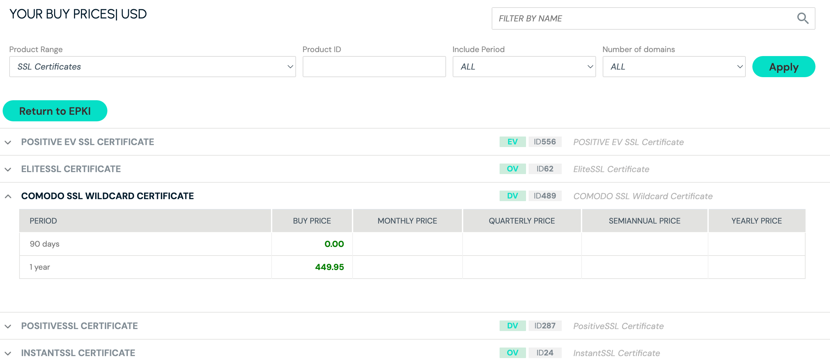
Task: Click the Return to EPKI button
Action: point(55,111)
